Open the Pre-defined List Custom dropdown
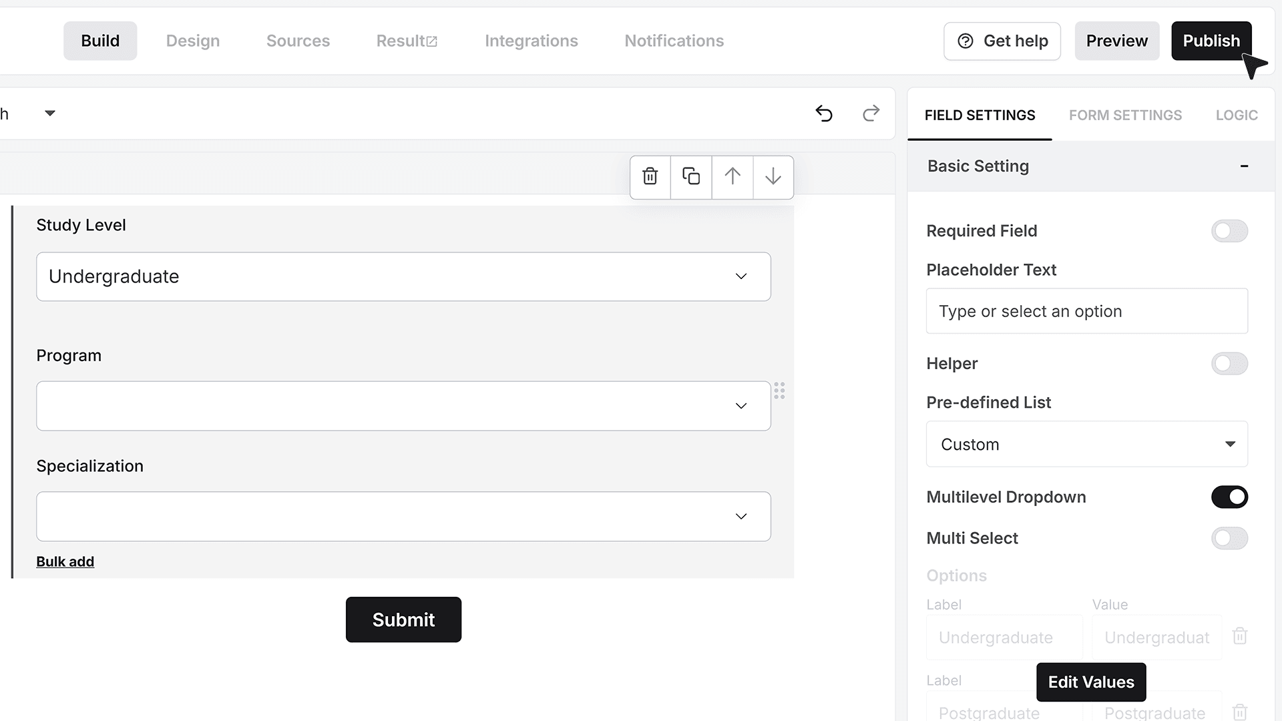The image size is (1282, 721). 1086,444
